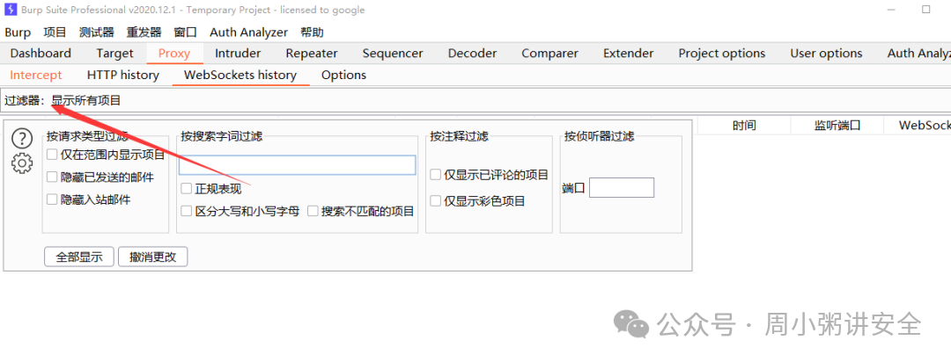This screenshot has height=362, width=951.
Task: Click the 全部显示 button
Action: click(79, 257)
